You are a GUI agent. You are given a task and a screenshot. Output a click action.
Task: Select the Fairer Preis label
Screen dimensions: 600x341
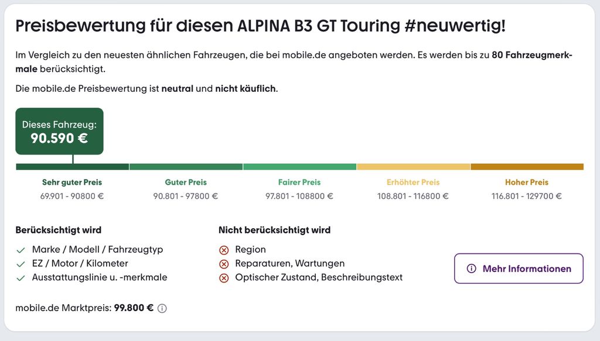pyautogui.click(x=299, y=182)
